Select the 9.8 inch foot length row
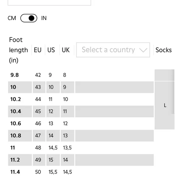Viewport: 182px width, 182px height. 81,75
